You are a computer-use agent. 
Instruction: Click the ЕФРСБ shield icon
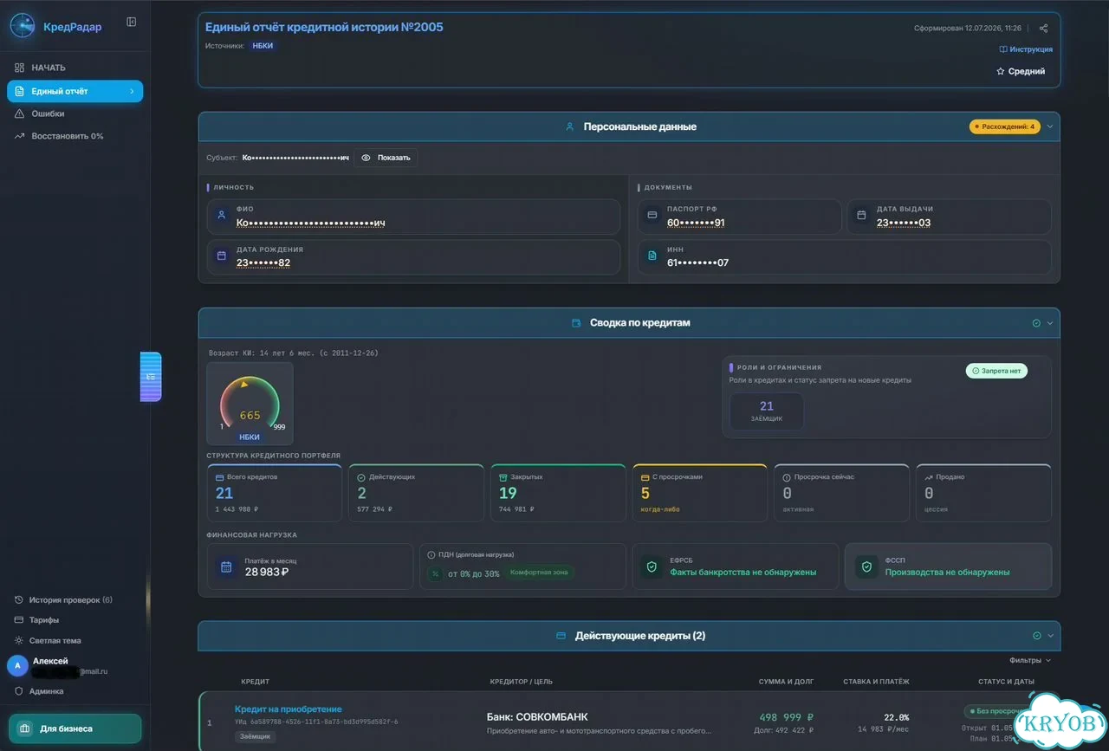click(x=652, y=566)
